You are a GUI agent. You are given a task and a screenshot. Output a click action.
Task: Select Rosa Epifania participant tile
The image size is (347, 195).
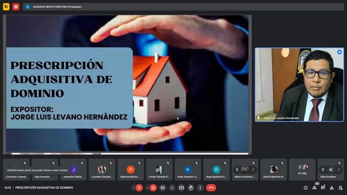coord(216,170)
